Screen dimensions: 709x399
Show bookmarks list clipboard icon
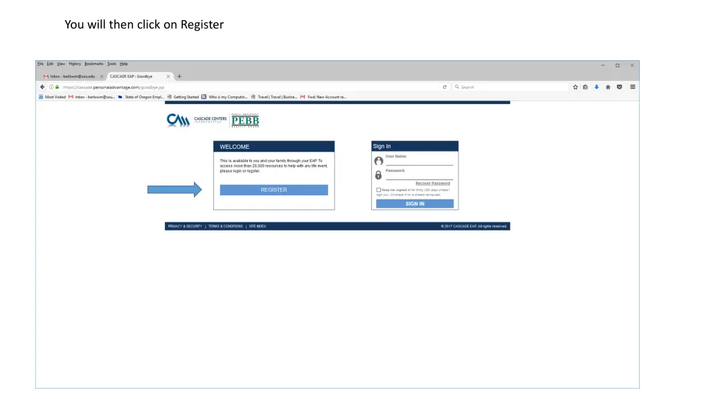[x=585, y=87]
